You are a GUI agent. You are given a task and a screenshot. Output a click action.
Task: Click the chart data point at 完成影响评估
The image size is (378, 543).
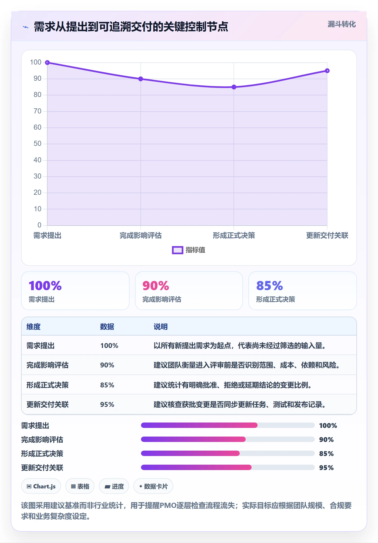[141, 79]
